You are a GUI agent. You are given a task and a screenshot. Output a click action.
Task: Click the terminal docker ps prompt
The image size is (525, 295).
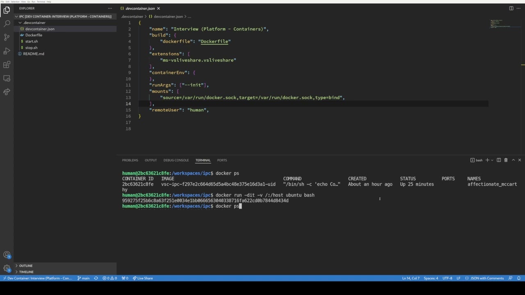pos(181,206)
